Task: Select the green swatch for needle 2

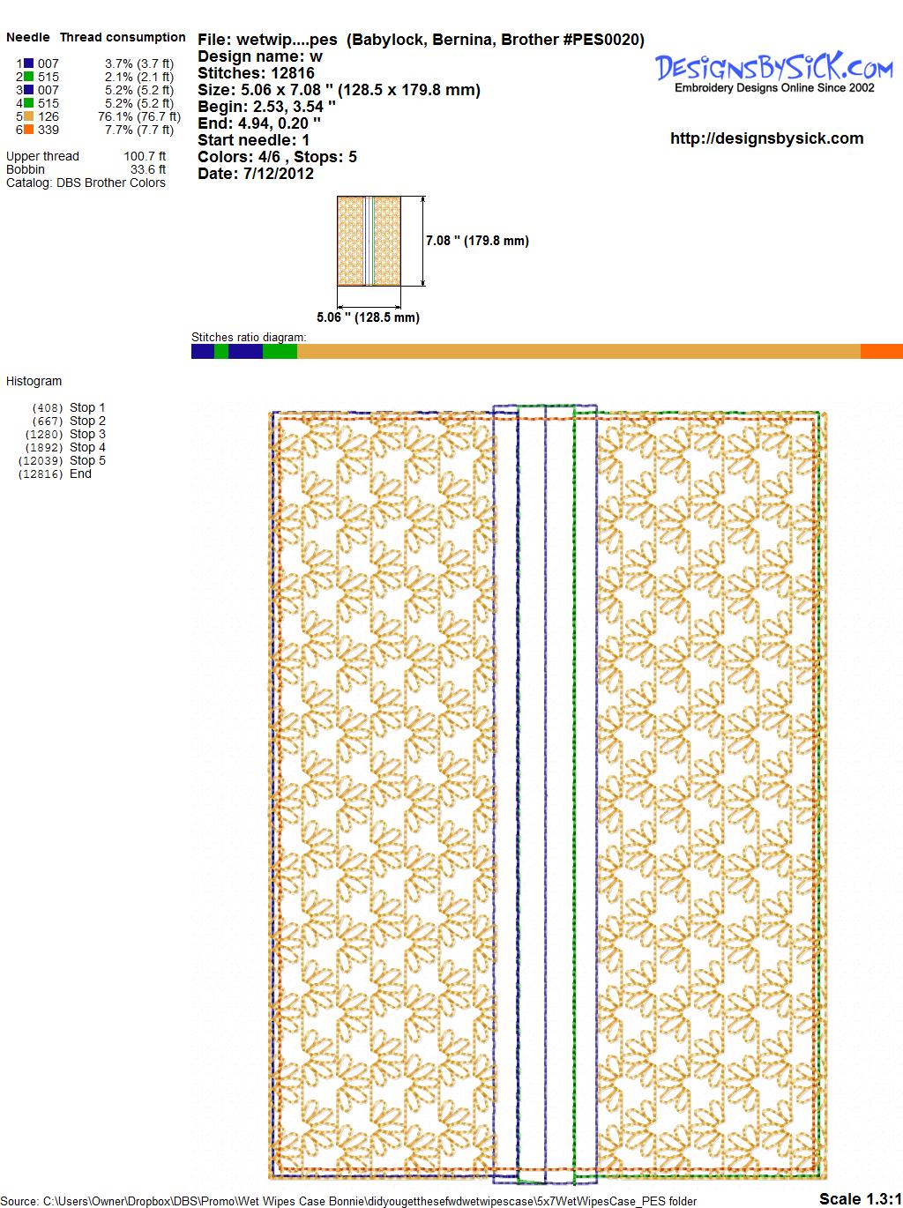Action: [29, 77]
